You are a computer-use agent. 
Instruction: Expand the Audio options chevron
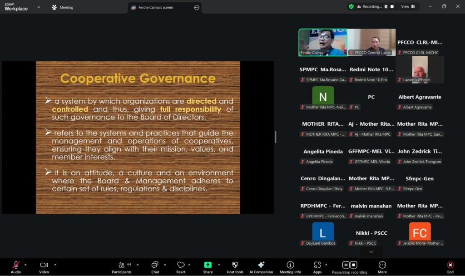[25, 265]
